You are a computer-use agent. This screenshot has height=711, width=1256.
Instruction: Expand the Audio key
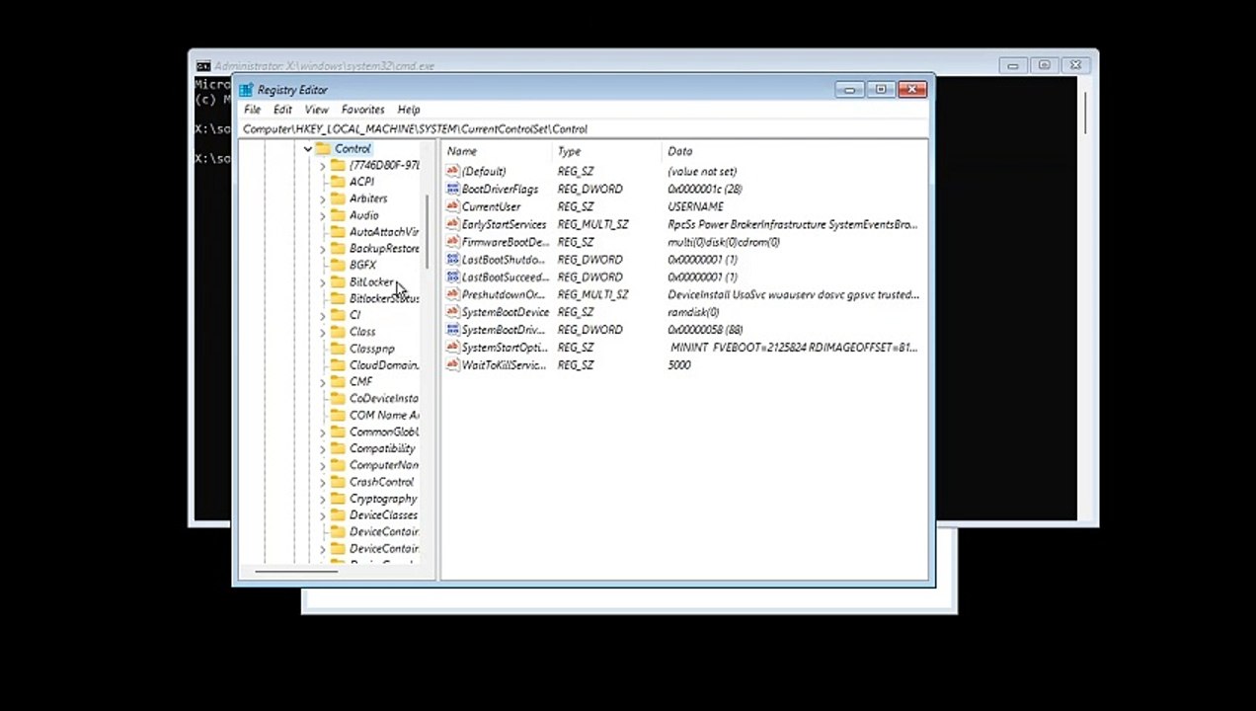[322, 215]
